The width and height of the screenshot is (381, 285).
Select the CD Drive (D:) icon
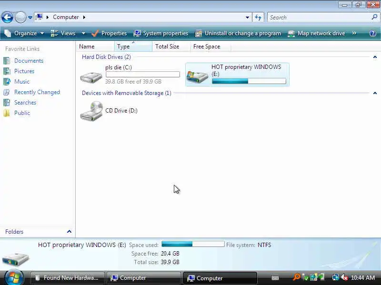(x=91, y=111)
